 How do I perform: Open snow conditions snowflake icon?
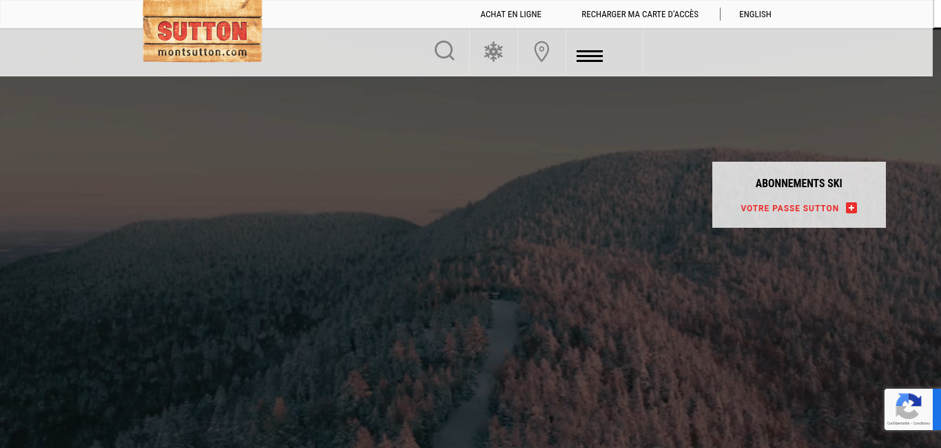tap(493, 52)
